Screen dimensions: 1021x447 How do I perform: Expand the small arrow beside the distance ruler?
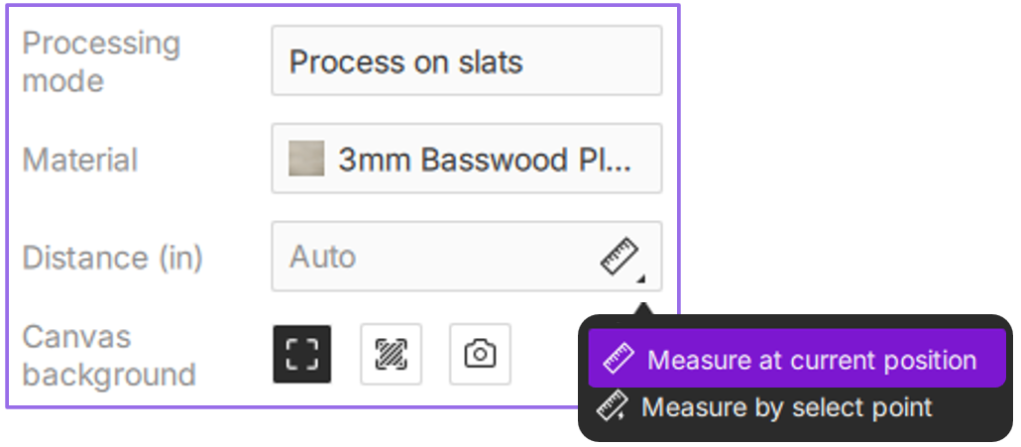[x=643, y=279]
